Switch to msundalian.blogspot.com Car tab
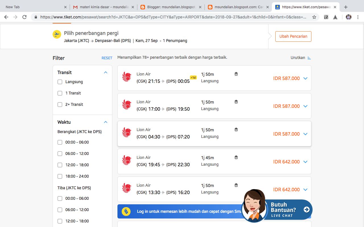Image resolution: width=364 pixels, height=227 pixels. (238, 7)
